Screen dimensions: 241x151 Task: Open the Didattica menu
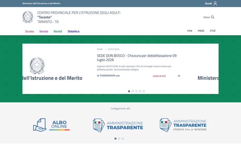(73, 31)
